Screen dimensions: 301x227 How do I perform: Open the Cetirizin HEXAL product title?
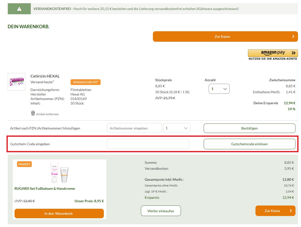[x=45, y=76]
